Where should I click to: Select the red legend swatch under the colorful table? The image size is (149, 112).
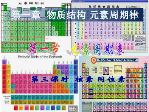[16, 108]
